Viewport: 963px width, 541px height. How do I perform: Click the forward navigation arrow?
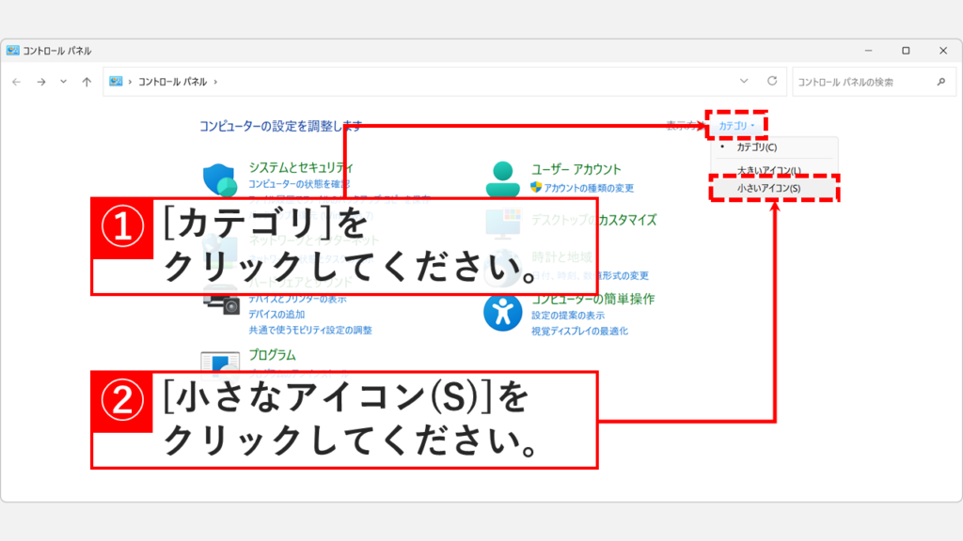[39, 81]
